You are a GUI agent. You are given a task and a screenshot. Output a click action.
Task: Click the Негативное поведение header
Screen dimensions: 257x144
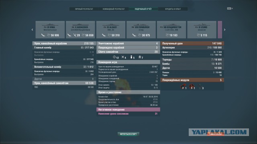coord(128,110)
